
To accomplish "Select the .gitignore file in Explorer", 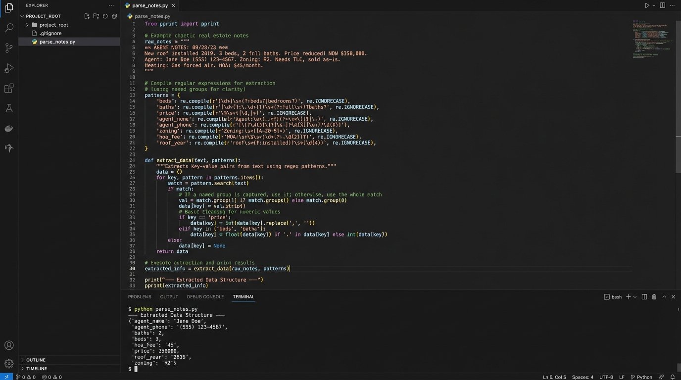I will pos(49,33).
